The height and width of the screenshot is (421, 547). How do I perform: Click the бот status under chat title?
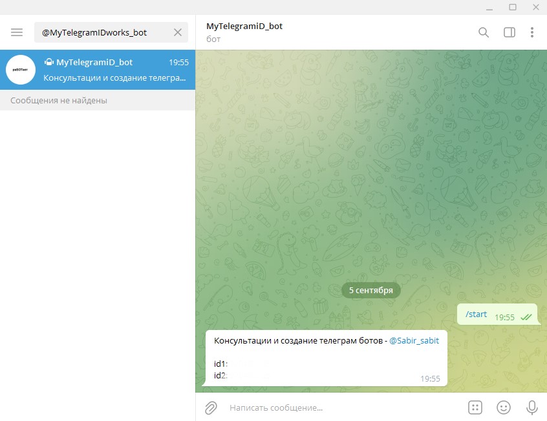click(213, 39)
